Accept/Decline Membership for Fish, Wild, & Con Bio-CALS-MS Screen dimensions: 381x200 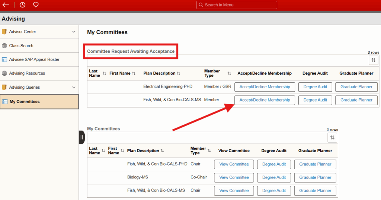click(x=265, y=100)
